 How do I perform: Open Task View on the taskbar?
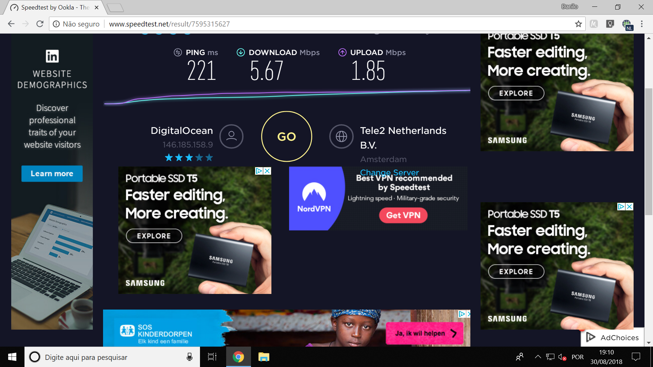click(212, 357)
